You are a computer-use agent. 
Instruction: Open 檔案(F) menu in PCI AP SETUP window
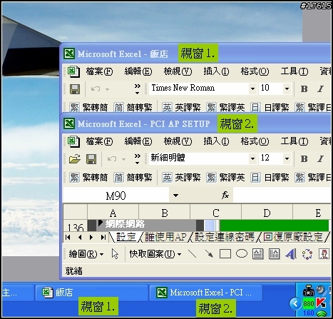[x=99, y=141]
